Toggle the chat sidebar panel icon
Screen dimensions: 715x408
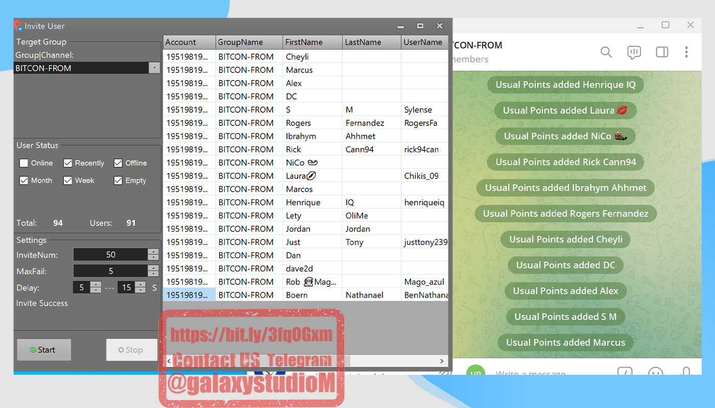pyautogui.click(x=661, y=52)
